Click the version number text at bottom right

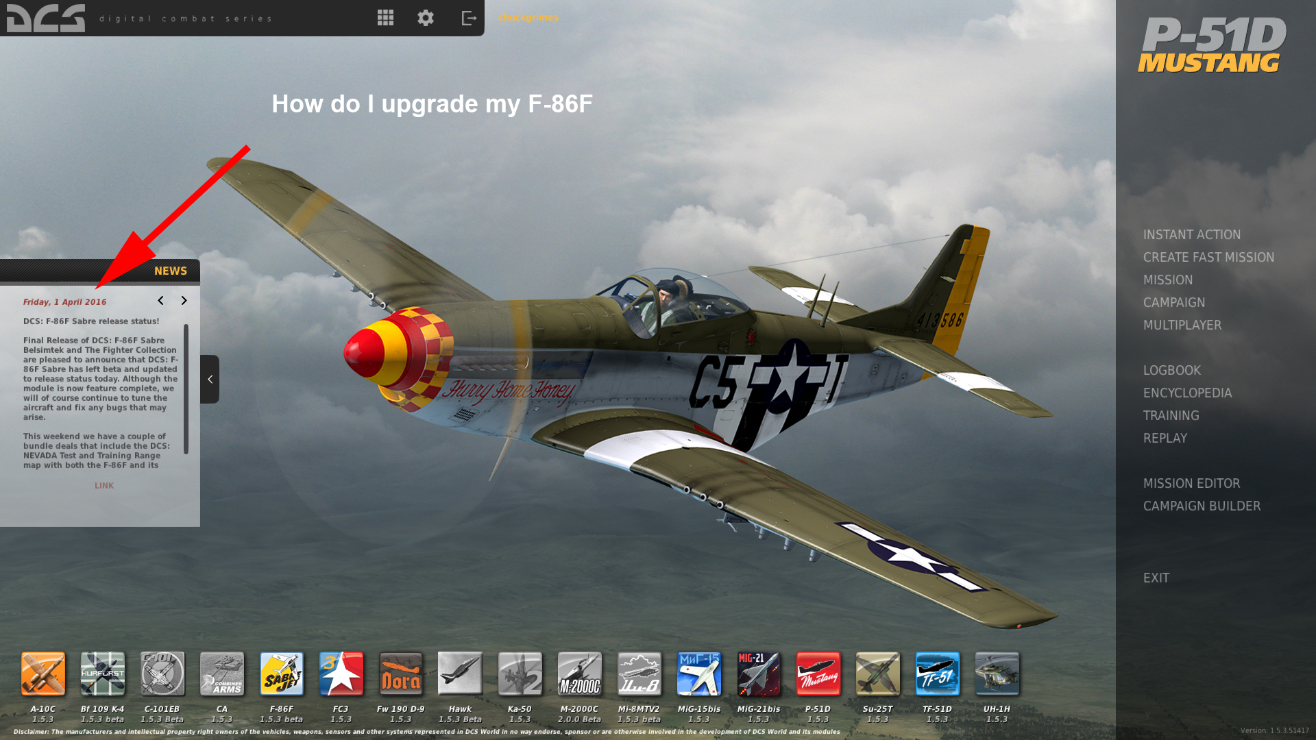1274,730
